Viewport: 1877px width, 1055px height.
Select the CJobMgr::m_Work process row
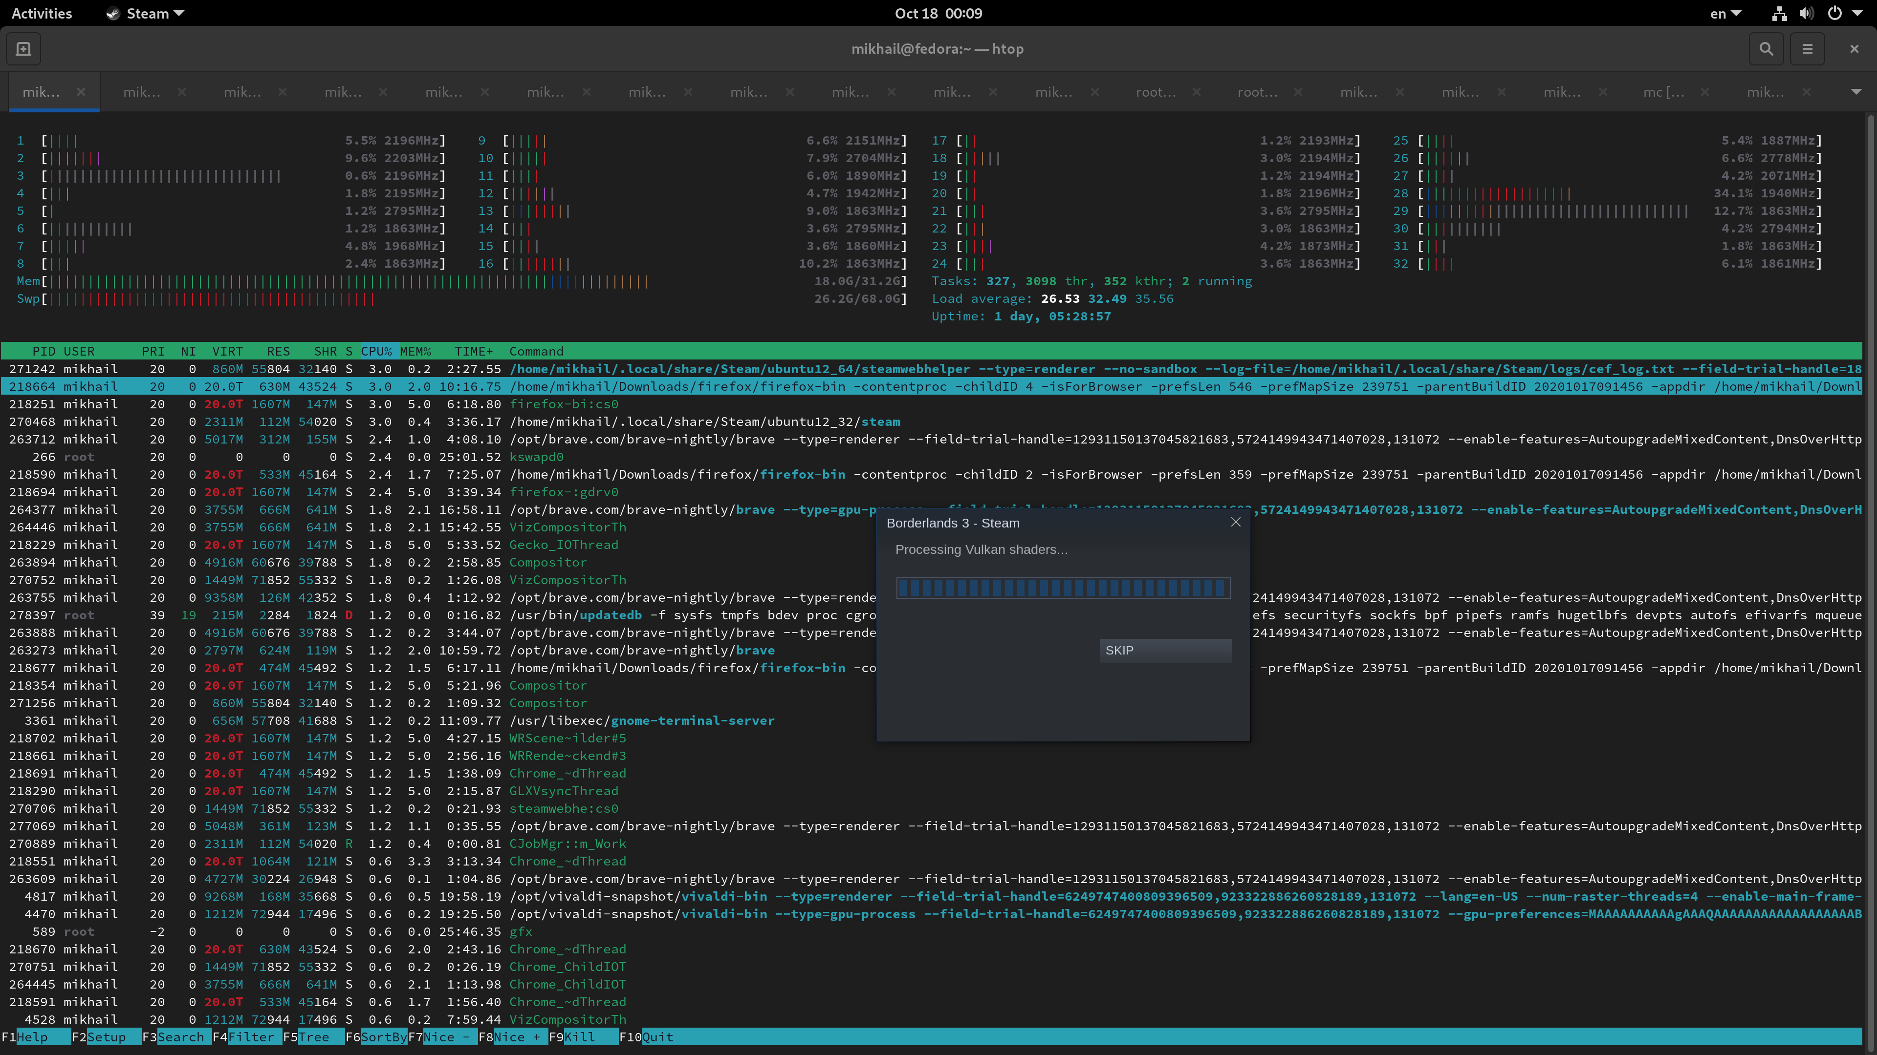[x=932, y=844]
